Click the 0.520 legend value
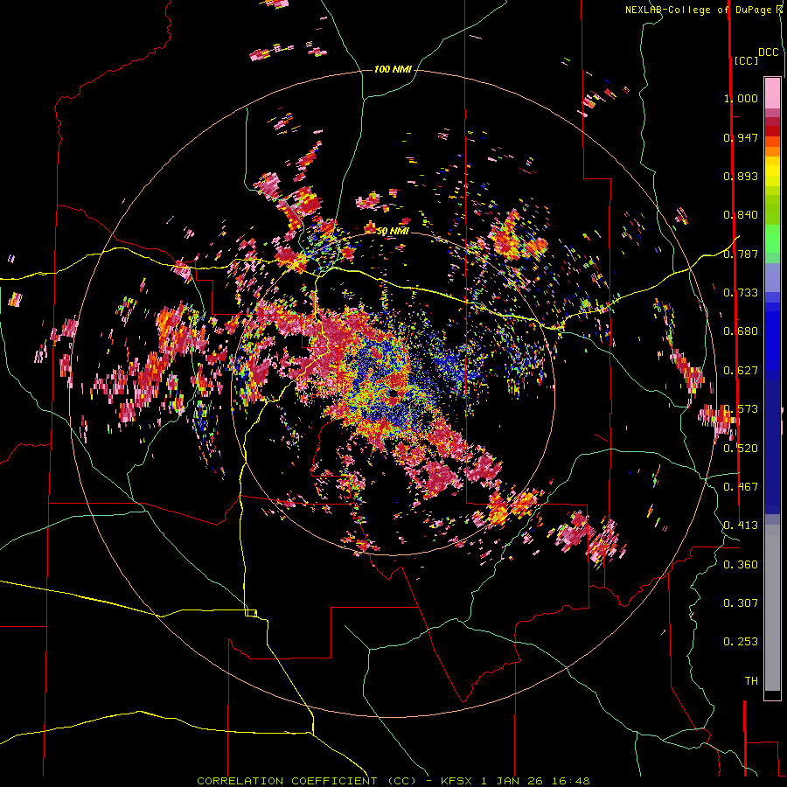 click(x=741, y=449)
